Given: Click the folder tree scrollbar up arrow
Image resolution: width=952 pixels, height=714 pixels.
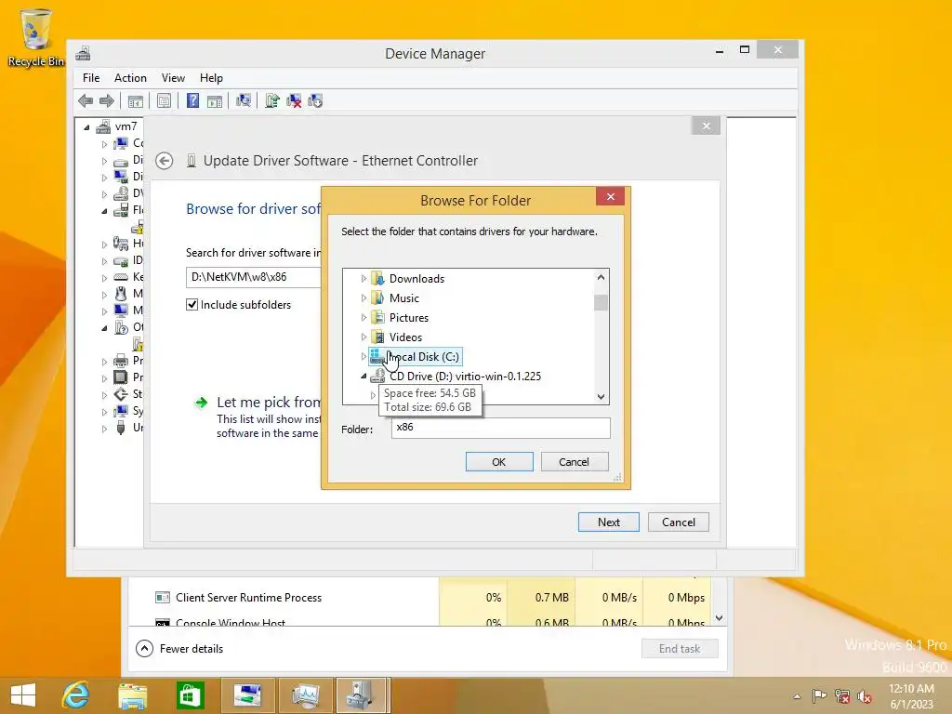Looking at the screenshot, I should 602,277.
